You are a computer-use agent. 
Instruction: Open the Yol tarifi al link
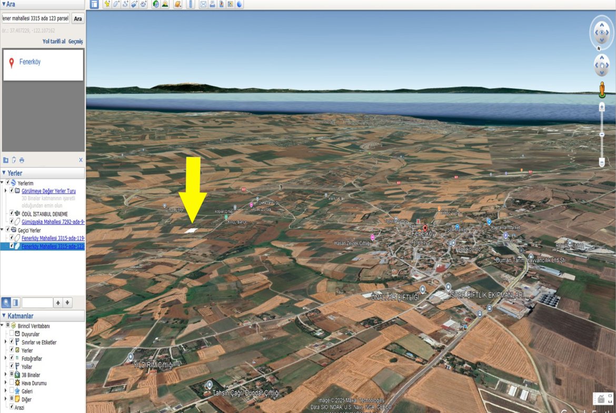point(54,41)
